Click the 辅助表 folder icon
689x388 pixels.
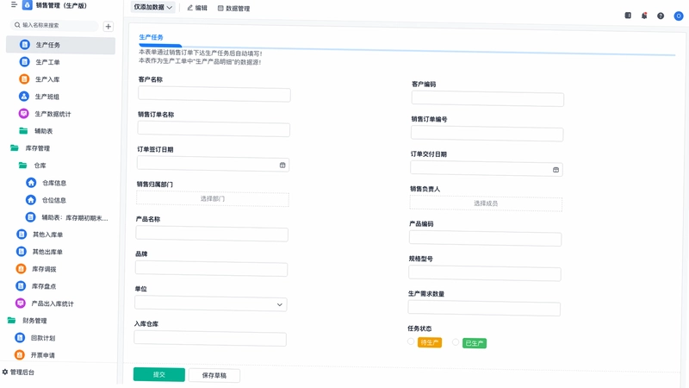(x=23, y=131)
